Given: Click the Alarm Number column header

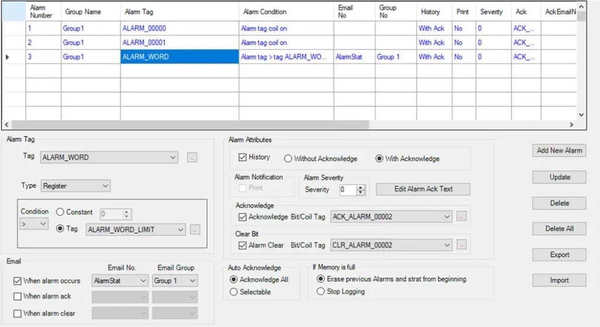Looking at the screenshot, I should (x=43, y=12).
